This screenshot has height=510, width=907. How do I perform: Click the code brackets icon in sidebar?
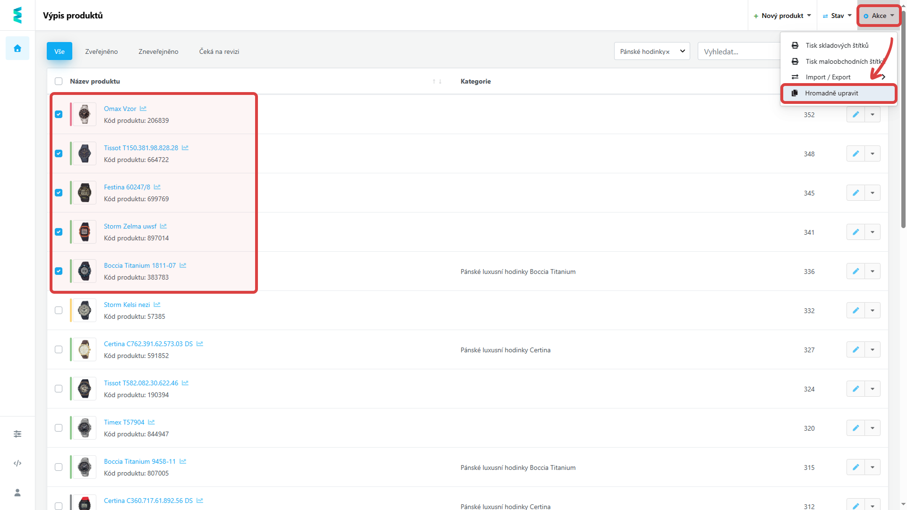pyautogui.click(x=17, y=463)
